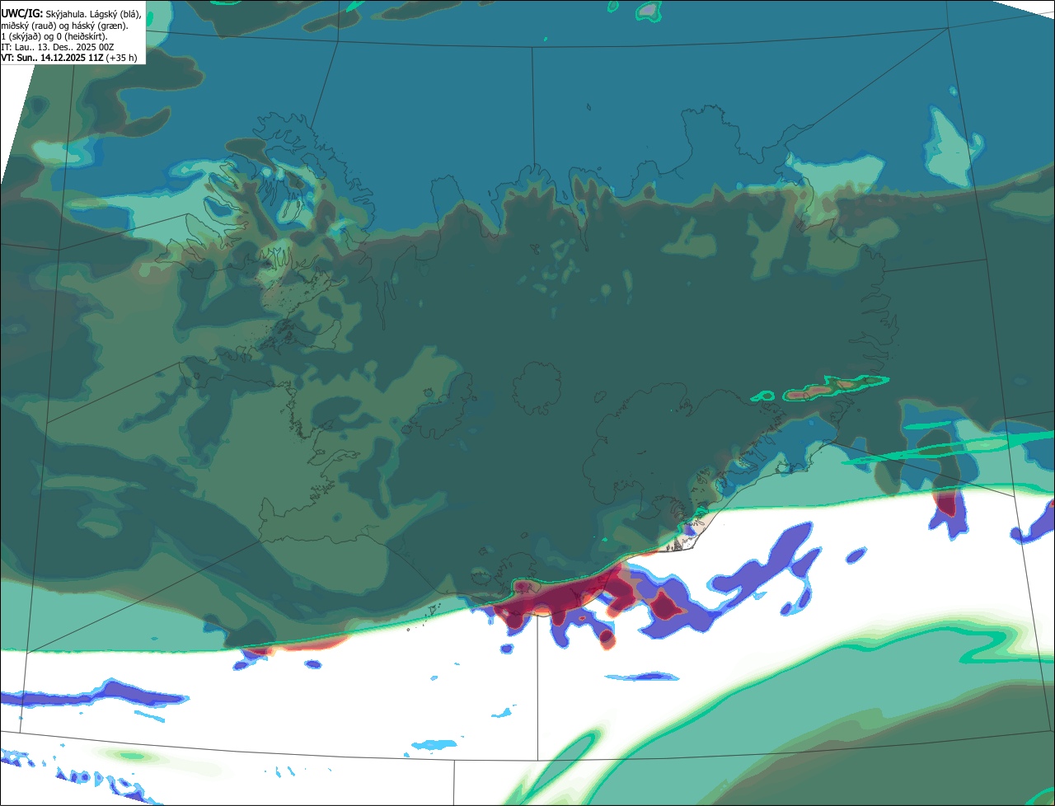
Task: Click the '1 (skýjað) og 0 (heiðskírt)' line
Action: [x=54, y=36]
